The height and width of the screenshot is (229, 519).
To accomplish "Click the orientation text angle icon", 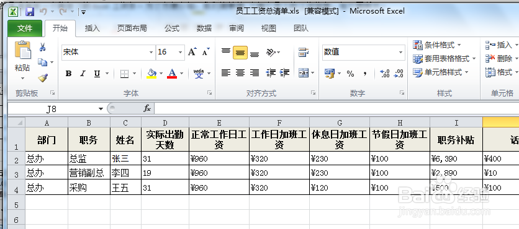I will click(271, 52).
